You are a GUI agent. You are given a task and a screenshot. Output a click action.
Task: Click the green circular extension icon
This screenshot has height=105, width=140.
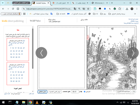coord(115,9)
